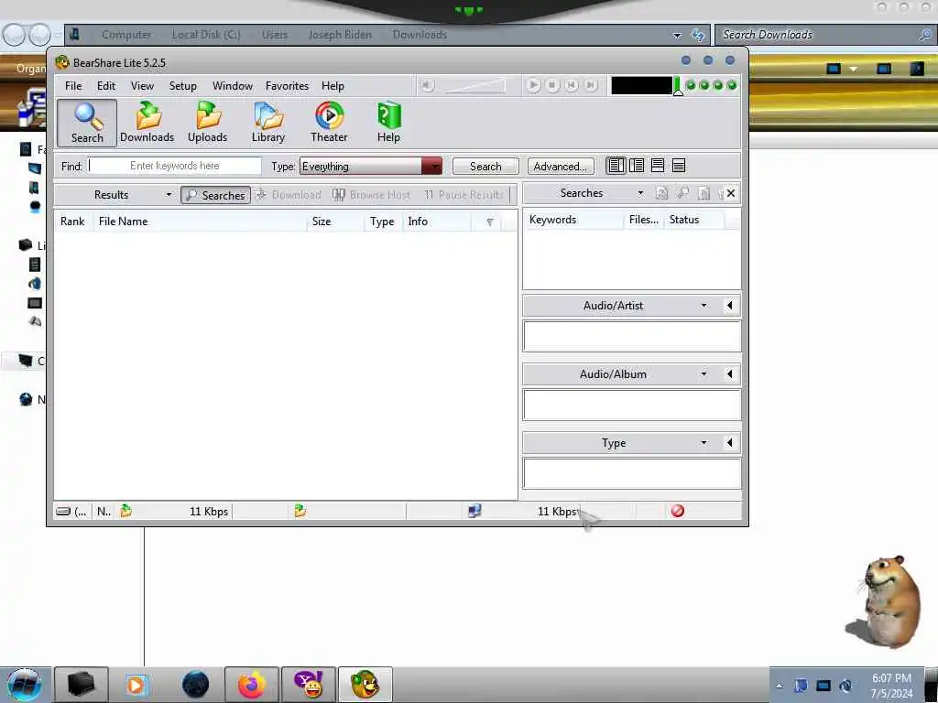Screen dimensions: 938x703
Task: Adjust the volume slider in the toolbar
Action: [475, 87]
